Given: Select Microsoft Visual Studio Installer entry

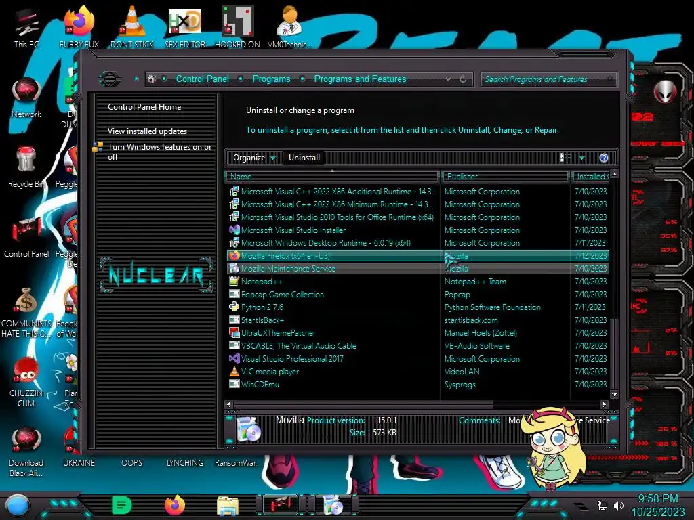Looking at the screenshot, I should tap(417, 230).
